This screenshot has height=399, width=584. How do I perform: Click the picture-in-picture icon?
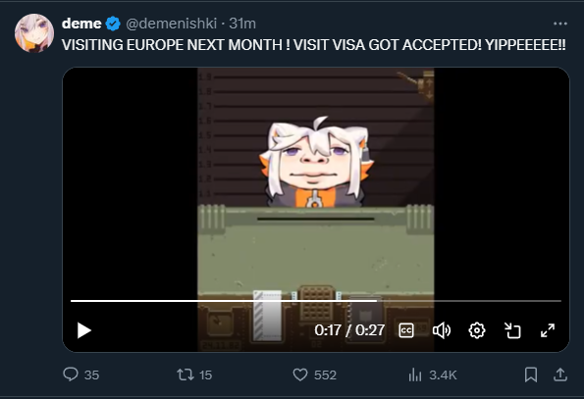click(x=512, y=330)
